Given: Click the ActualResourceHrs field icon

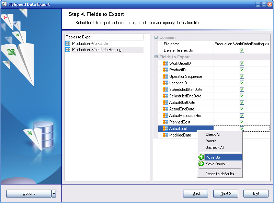Looking at the screenshot, I should [165, 115].
